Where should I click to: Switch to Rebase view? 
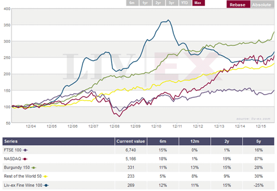[238, 5]
